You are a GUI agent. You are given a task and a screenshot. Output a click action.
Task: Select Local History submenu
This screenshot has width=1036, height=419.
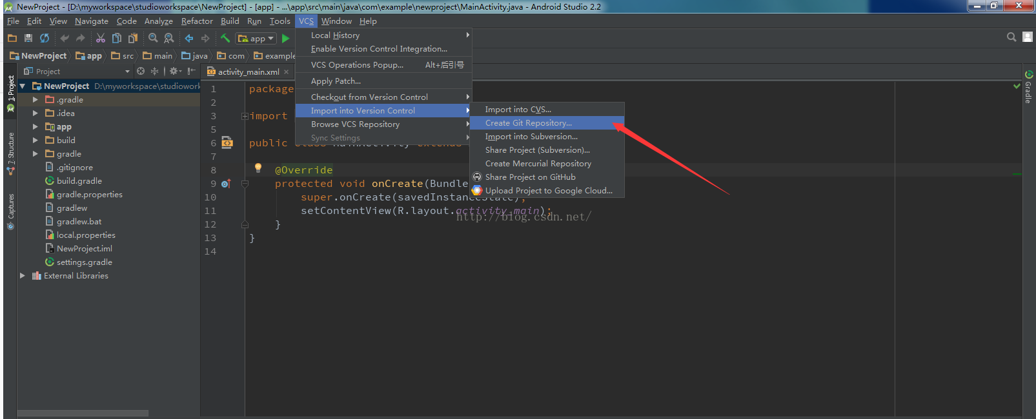tap(383, 35)
